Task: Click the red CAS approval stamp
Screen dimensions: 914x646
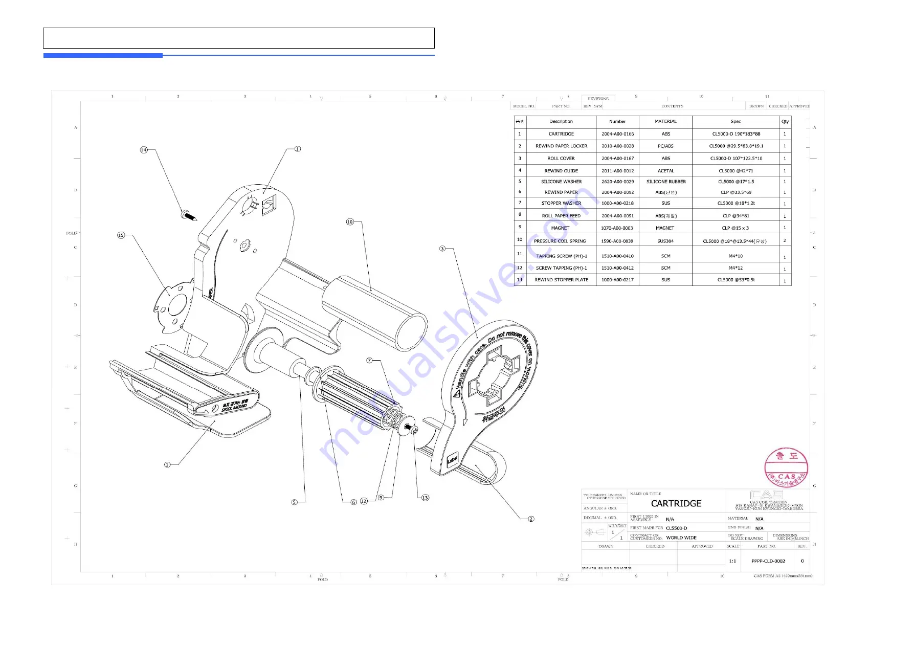Action: coord(786,467)
